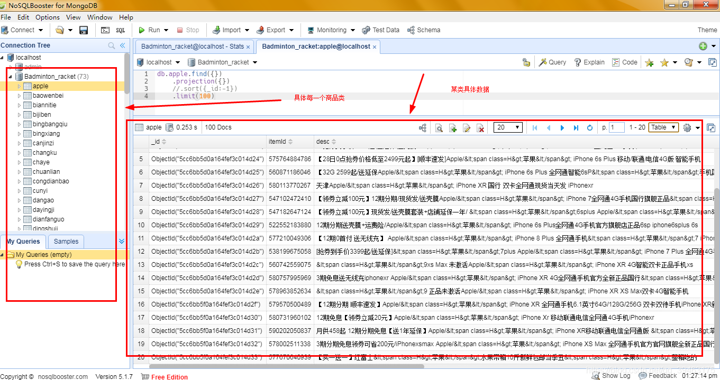
Task: Open the View menu
Action: coord(74,17)
